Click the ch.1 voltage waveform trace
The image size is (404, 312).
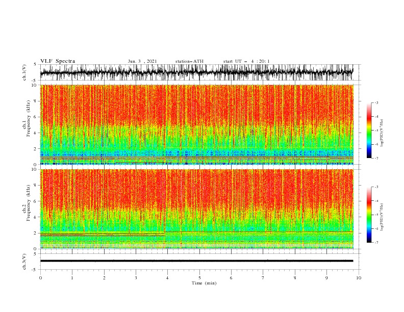click(197, 72)
